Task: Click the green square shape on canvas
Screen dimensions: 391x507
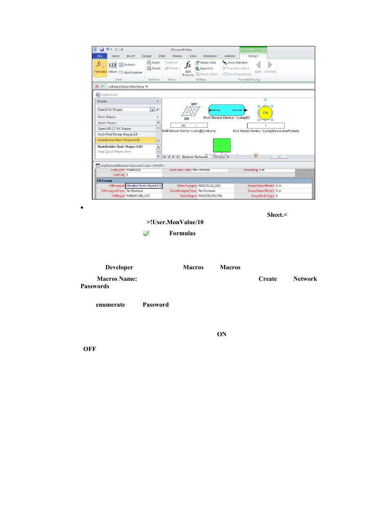Action: 222,145
